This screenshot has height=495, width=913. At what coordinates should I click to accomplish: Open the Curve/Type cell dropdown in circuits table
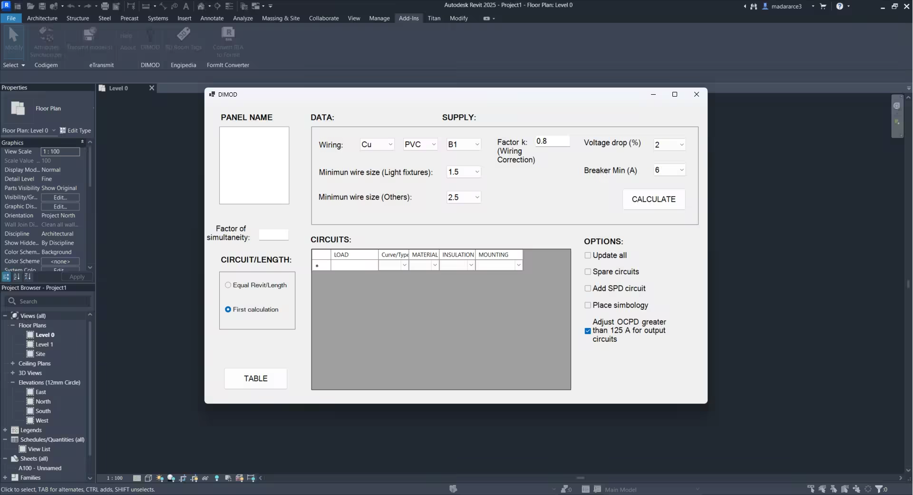405,265
